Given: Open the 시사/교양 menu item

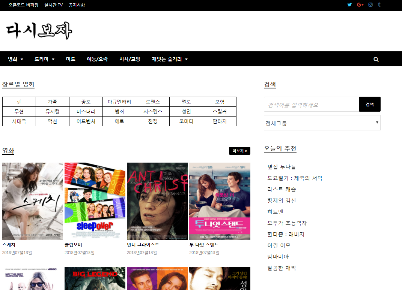Looking at the screenshot, I should (x=130, y=59).
